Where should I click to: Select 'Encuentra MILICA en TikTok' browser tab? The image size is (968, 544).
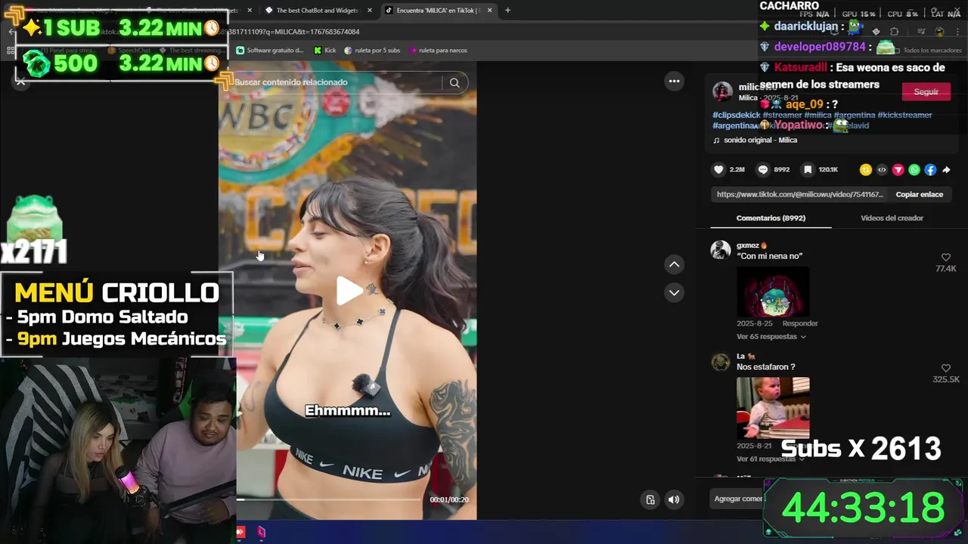(x=439, y=11)
